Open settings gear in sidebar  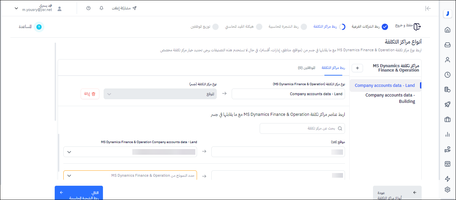click(x=447, y=190)
